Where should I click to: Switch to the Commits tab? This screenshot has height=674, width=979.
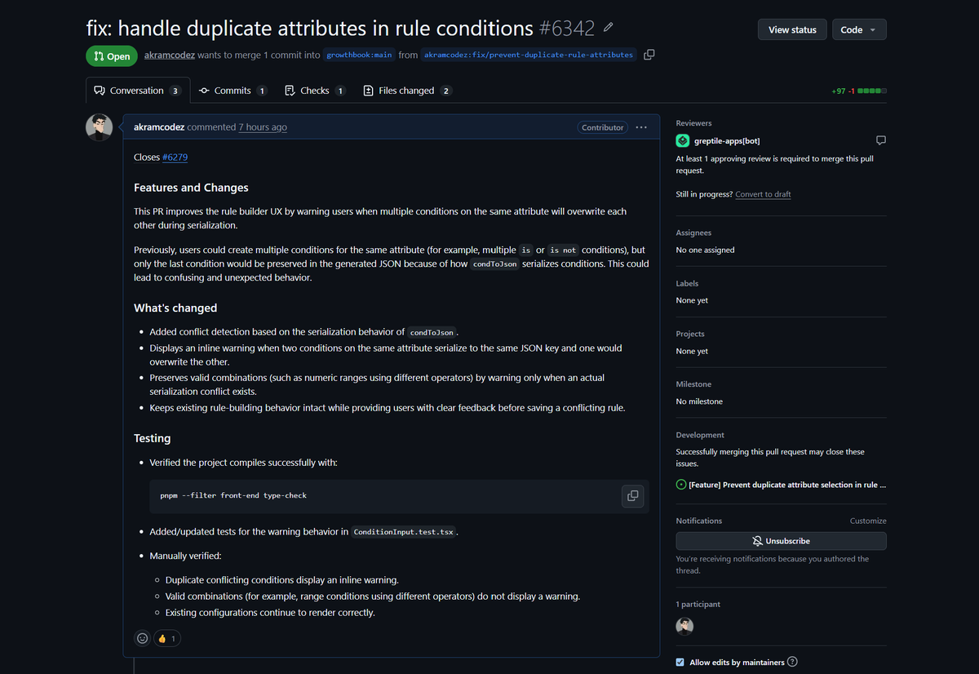click(x=233, y=91)
